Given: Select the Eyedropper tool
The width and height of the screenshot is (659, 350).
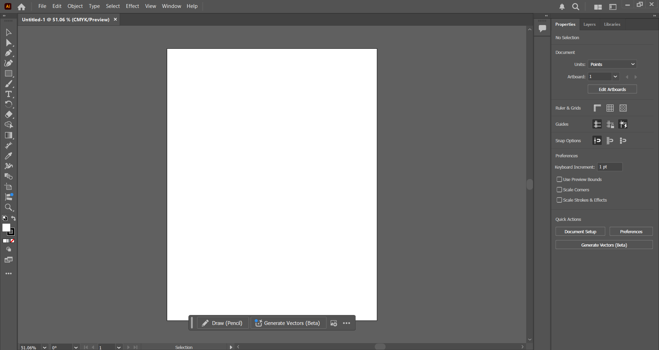Looking at the screenshot, I should click(9, 156).
